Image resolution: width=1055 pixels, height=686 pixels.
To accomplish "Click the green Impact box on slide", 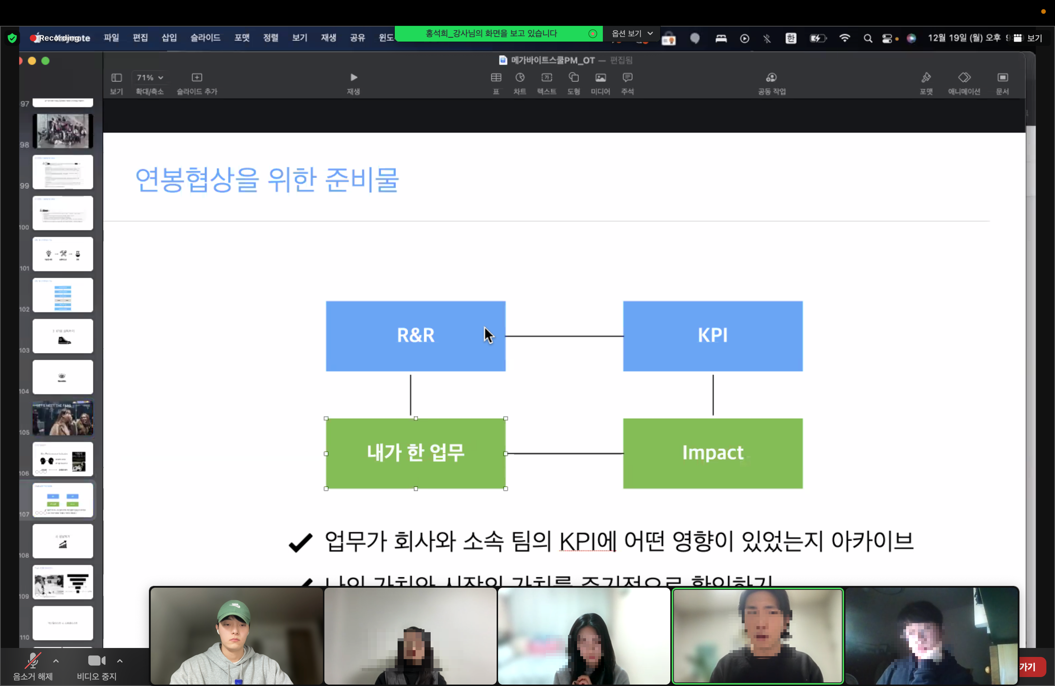I will coord(712,454).
